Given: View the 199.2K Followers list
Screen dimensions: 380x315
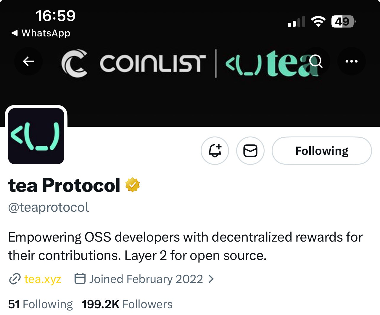Looking at the screenshot, I should click(x=127, y=304).
